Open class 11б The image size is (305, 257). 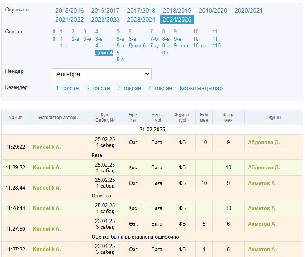[x=216, y=46]
